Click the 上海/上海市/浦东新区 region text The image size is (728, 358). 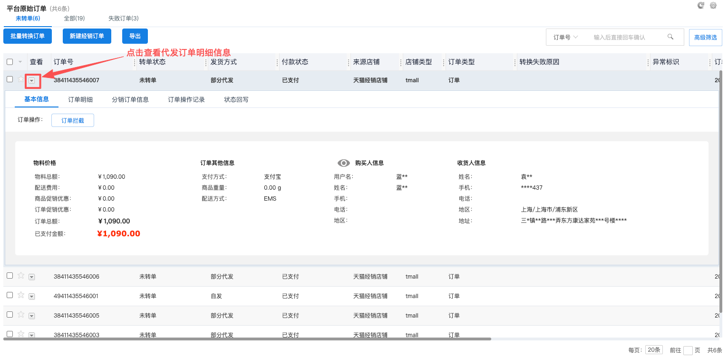tap(549, 210)
